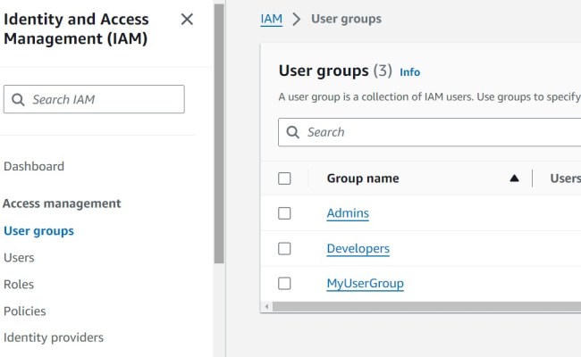
Task: Select User groups in the sidebar
Action: pyautogui.click(x=38, y=231)
